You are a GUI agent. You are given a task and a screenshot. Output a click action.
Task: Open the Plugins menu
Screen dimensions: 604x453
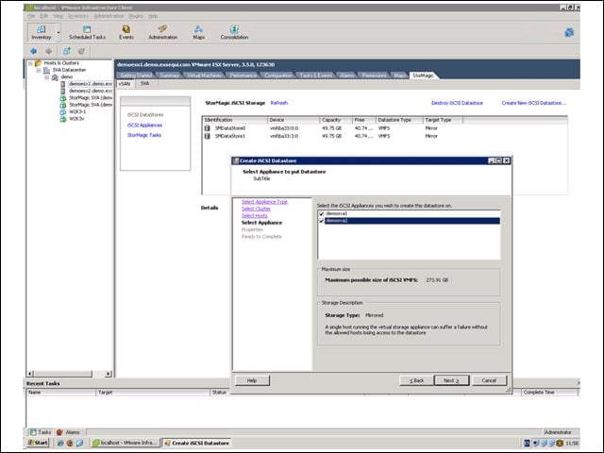coord(136,16)
